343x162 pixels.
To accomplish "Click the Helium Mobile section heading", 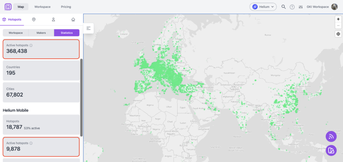I will click(x=15, y=110).
